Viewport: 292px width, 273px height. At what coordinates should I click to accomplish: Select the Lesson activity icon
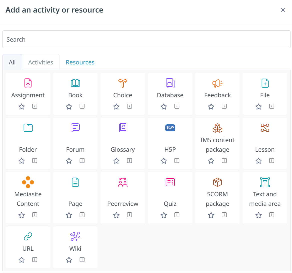pos(265,128)
